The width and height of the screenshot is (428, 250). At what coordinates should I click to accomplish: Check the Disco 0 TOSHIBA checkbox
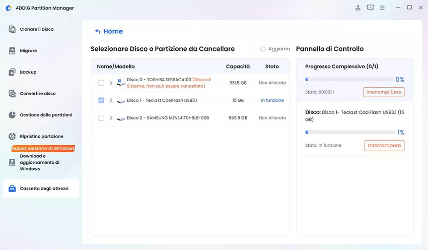101,83
